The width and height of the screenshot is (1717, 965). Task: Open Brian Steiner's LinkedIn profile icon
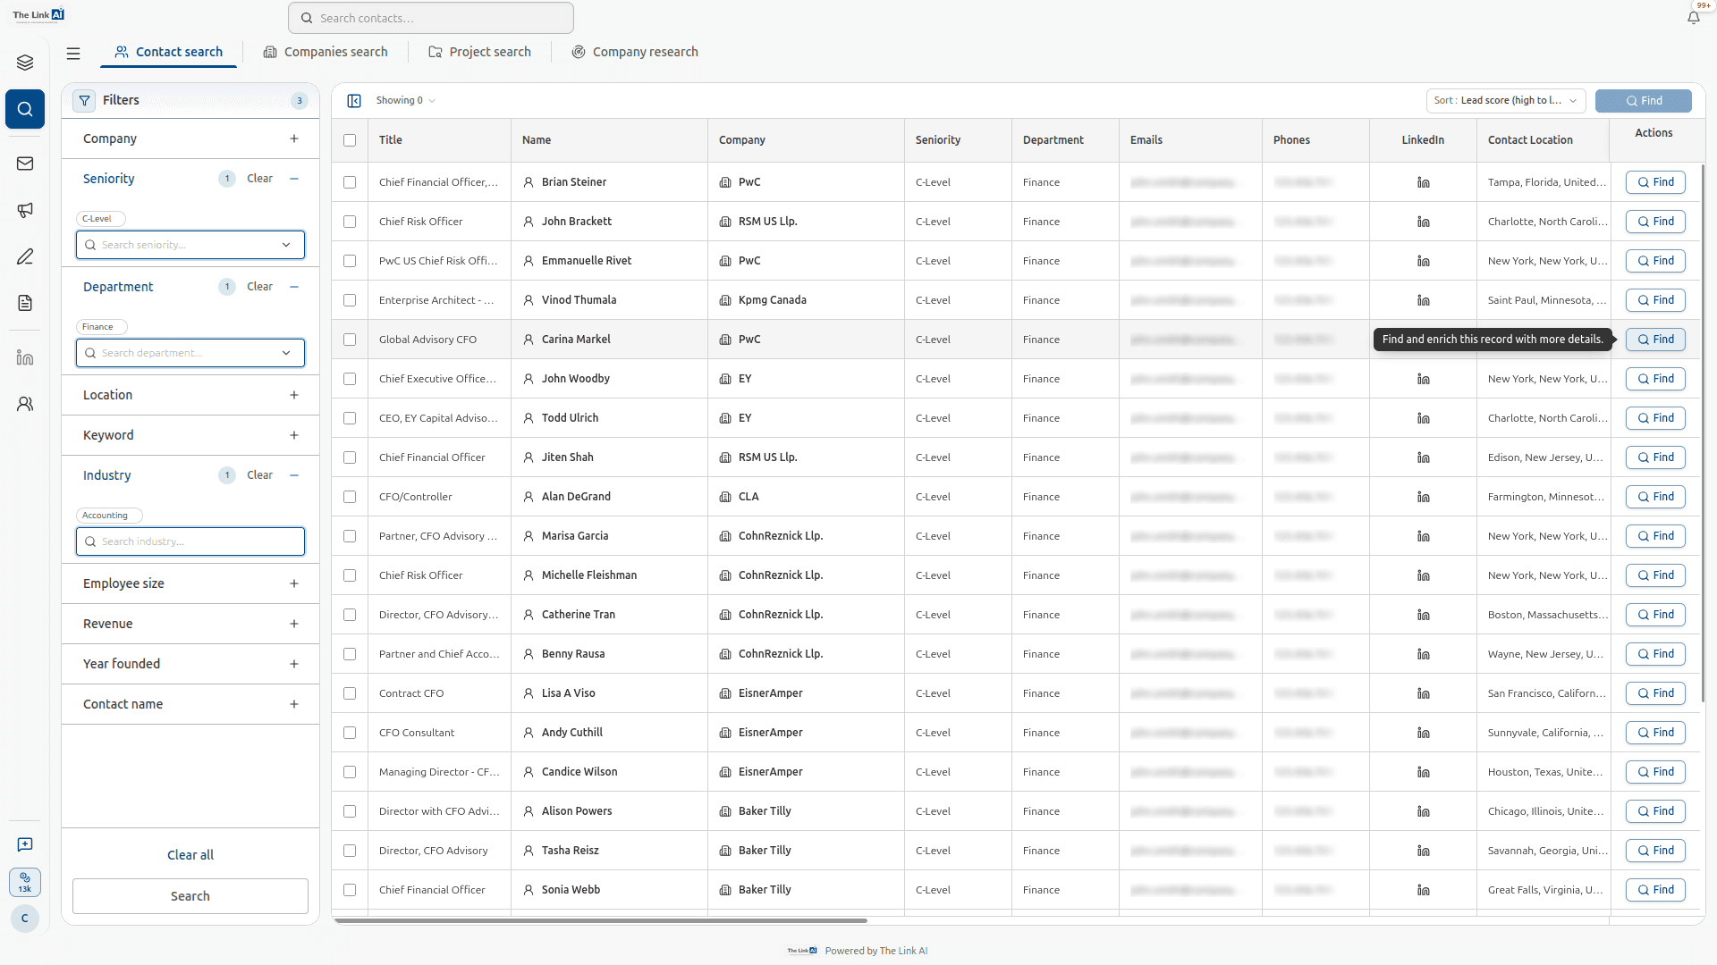click(x=1423, y=182)
